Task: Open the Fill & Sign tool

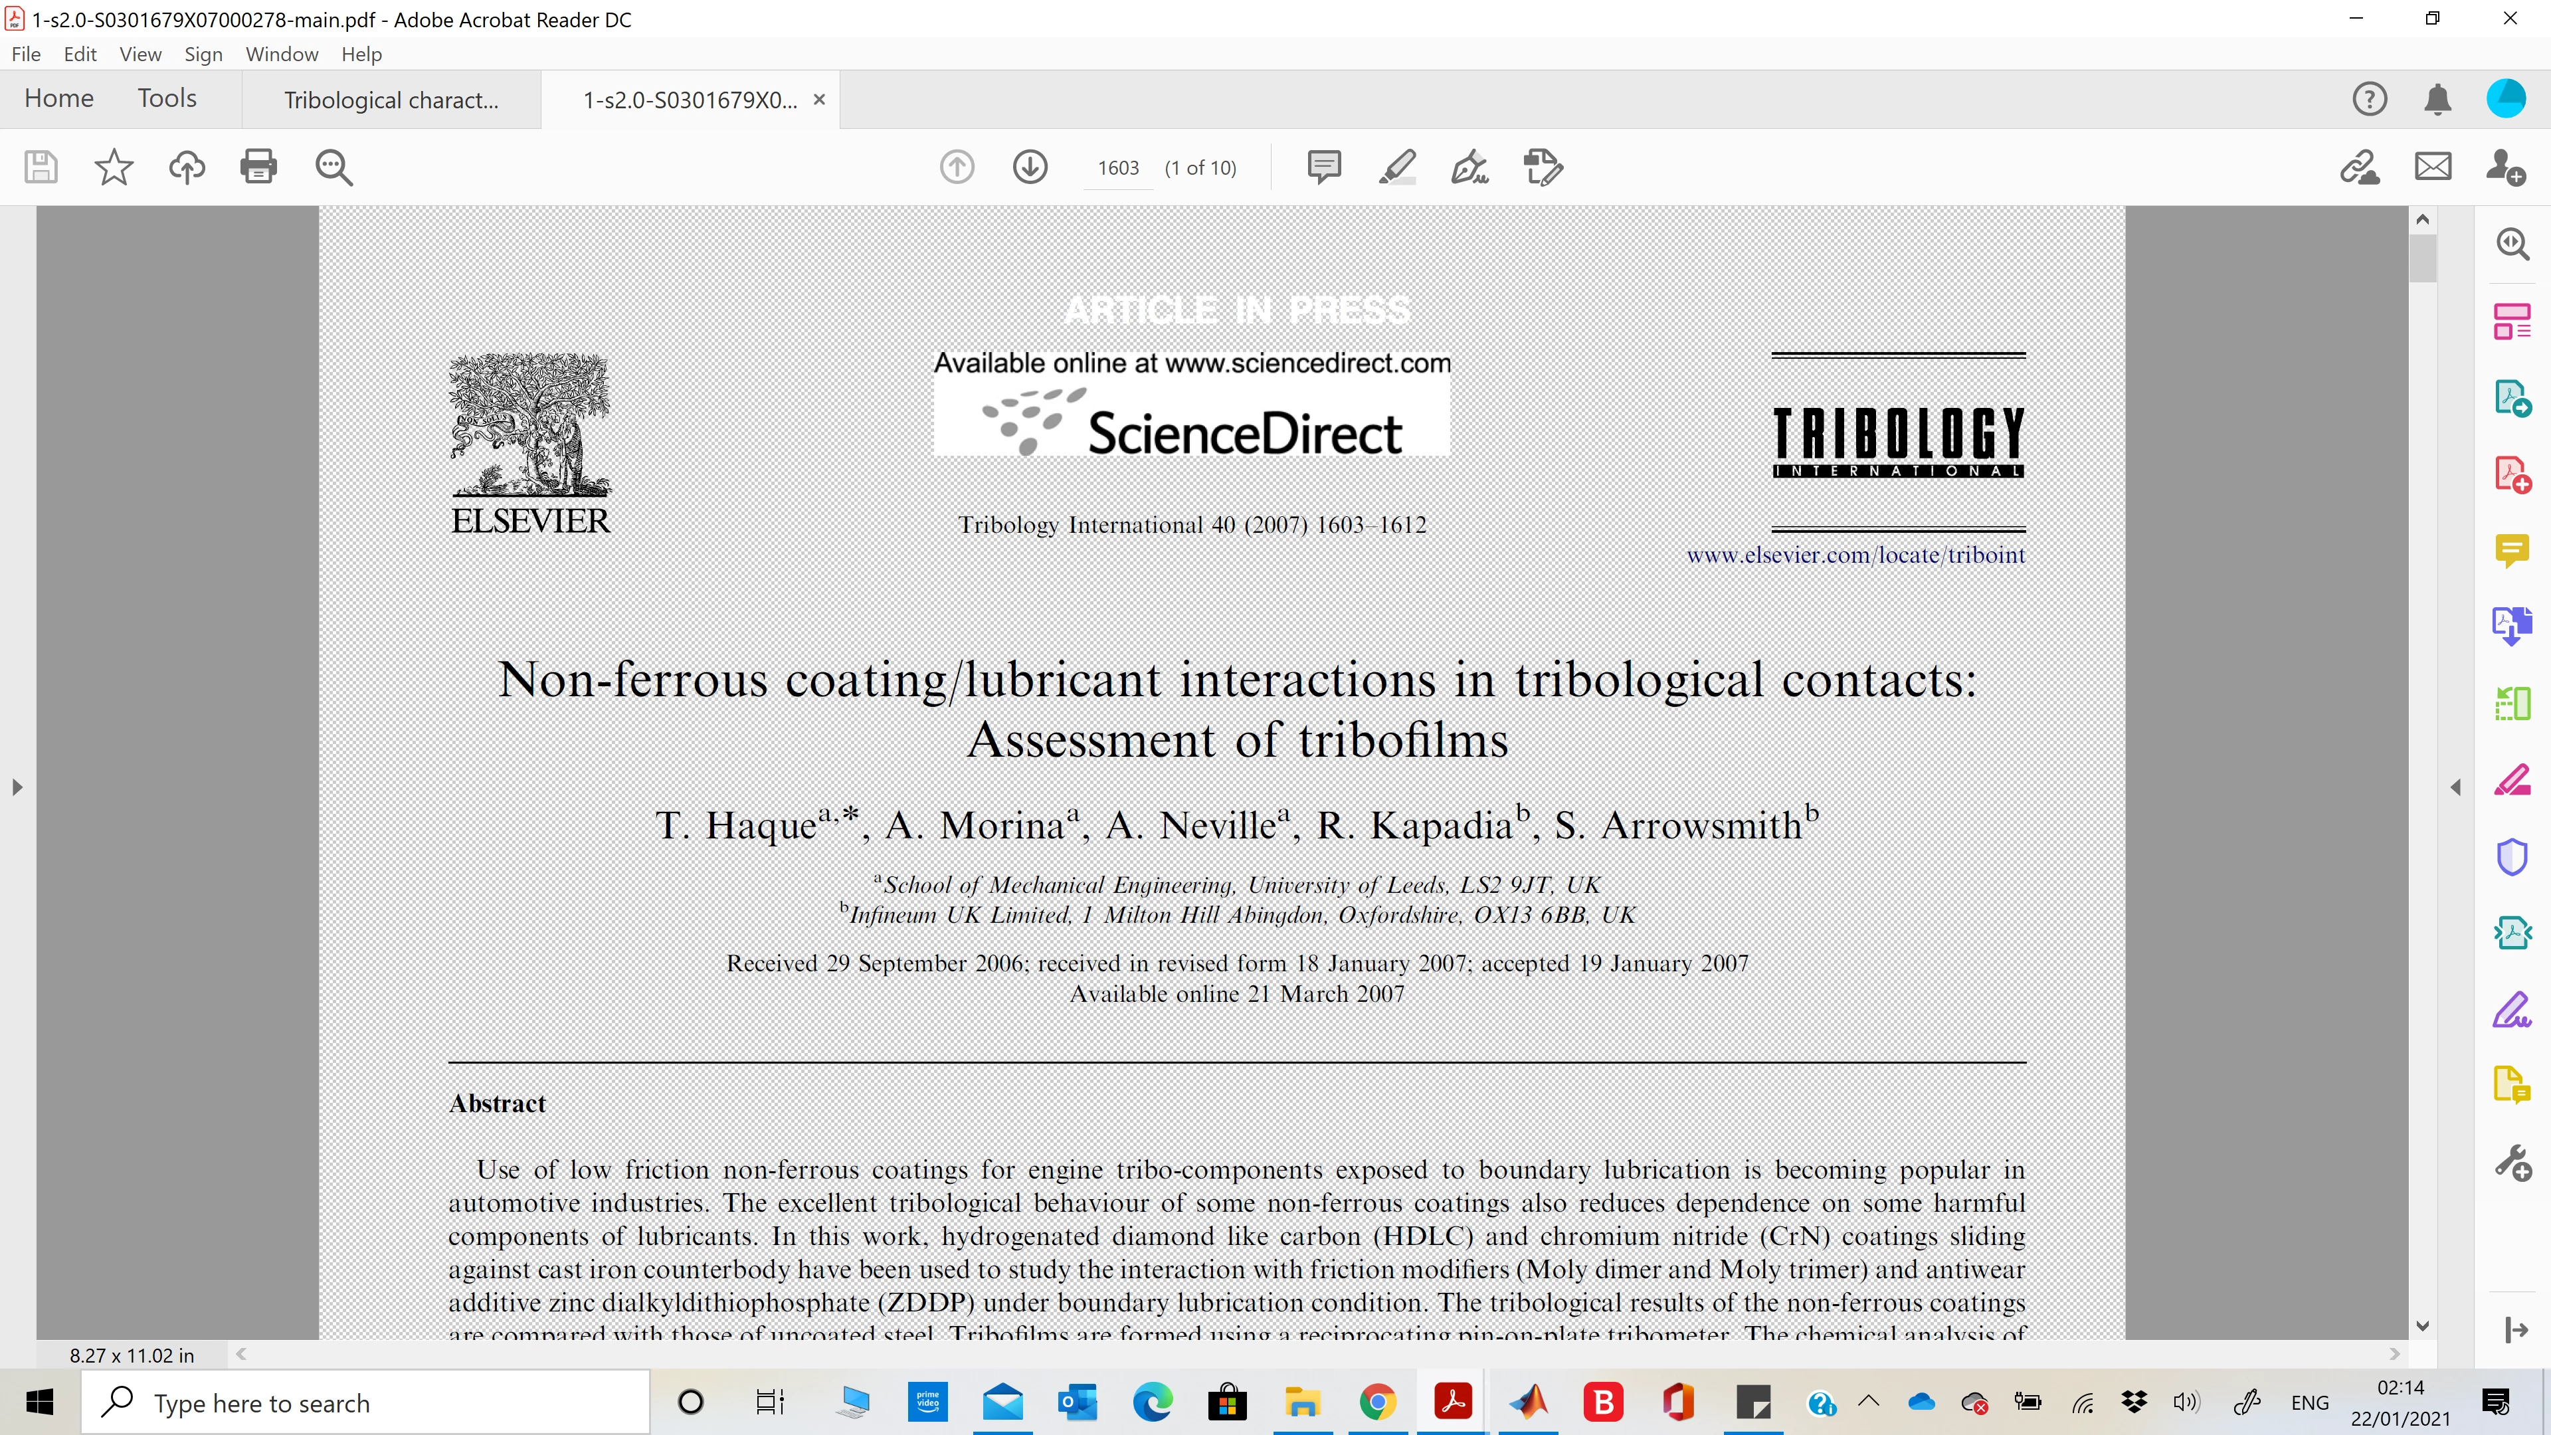Action: pos(1469,166)
